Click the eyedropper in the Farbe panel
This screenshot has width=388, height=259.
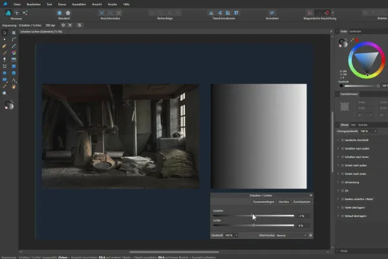[352, 40]
